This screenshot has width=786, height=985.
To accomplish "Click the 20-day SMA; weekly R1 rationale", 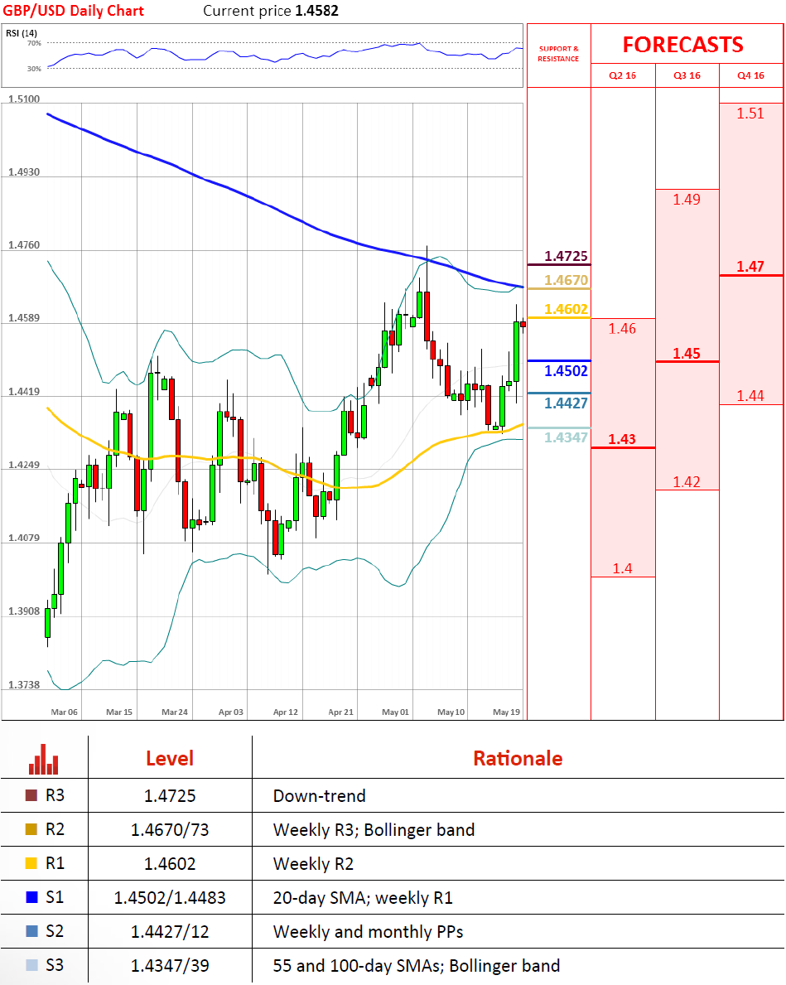I will click(x=363, y=898).
